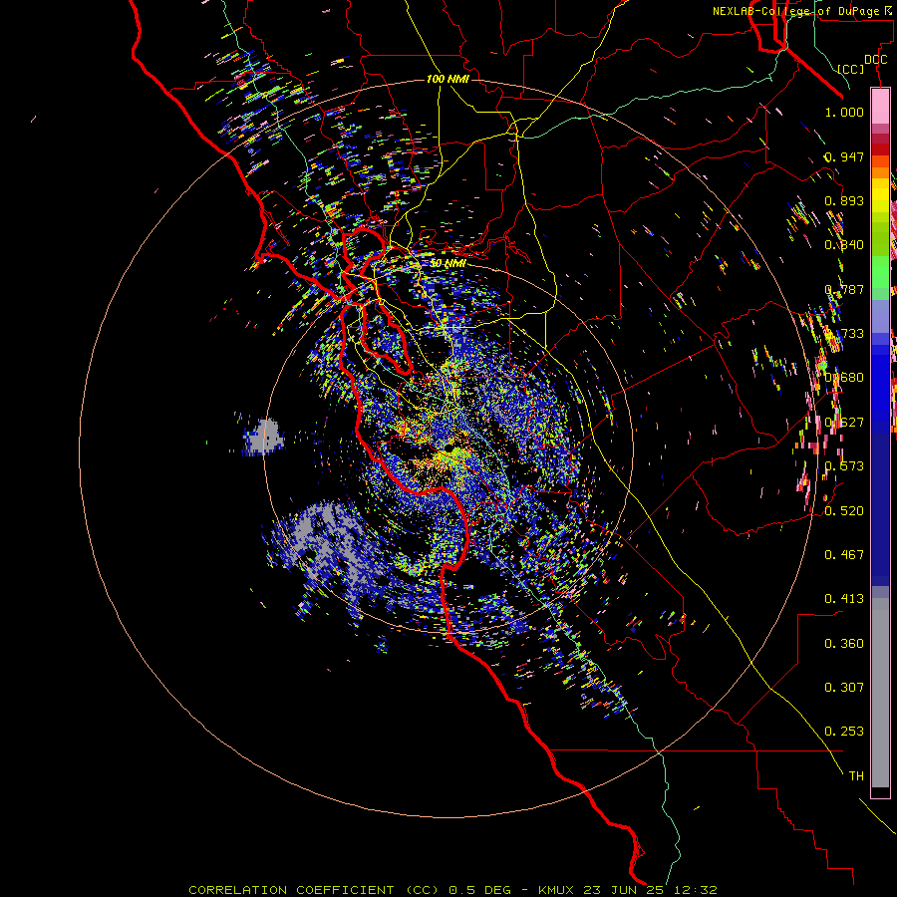The width and height of the screenshot is (897, 897).
Task: Click the Correlation Coefficient KMUX caption text
Action: click(452, 890)
